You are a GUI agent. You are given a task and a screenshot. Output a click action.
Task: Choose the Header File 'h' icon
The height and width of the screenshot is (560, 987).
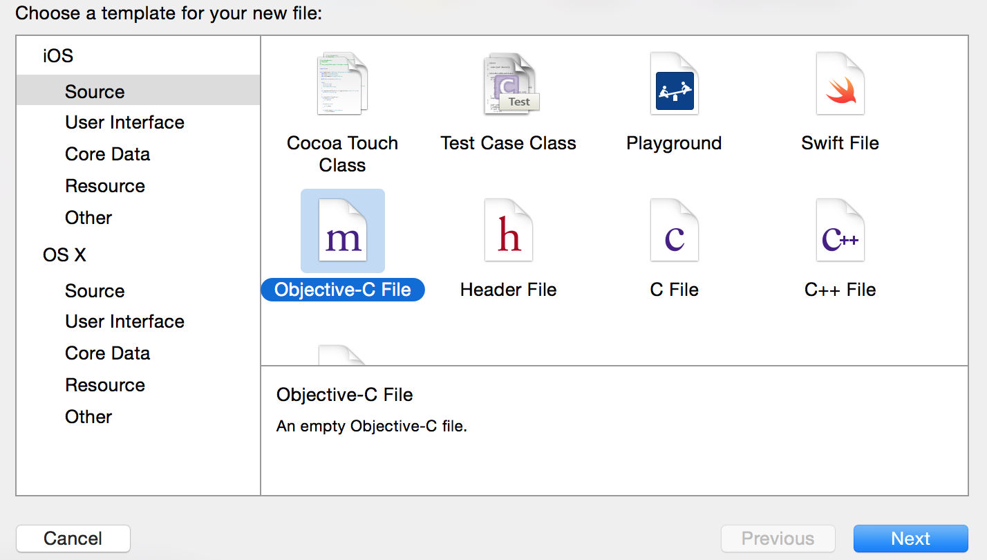click(509, 231)
